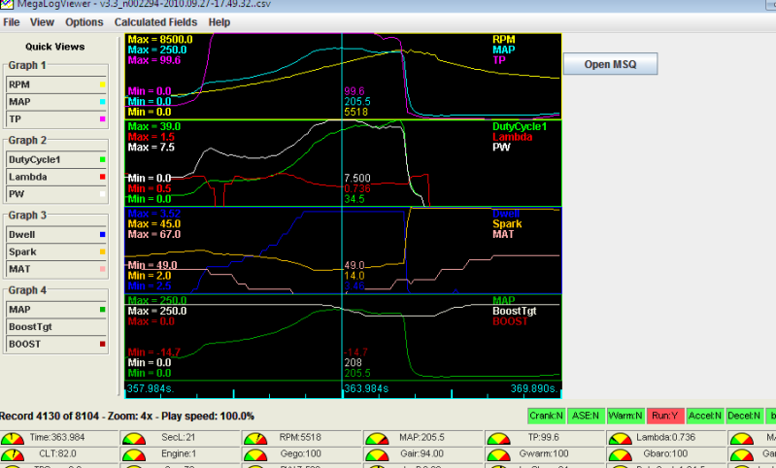The image size is (776, 468).
Task: Click the gauge icon beside SecL:21
Action: tap(133, 438)
